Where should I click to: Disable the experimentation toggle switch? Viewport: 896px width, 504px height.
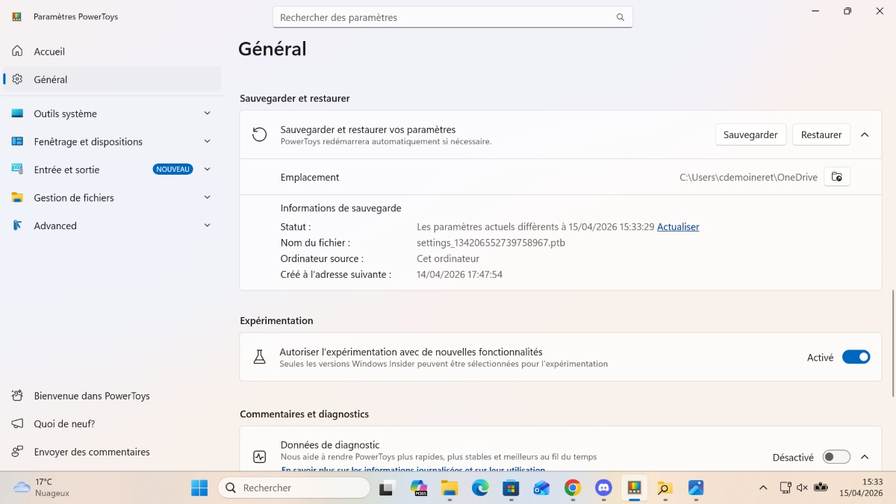(x=856, y=357)
